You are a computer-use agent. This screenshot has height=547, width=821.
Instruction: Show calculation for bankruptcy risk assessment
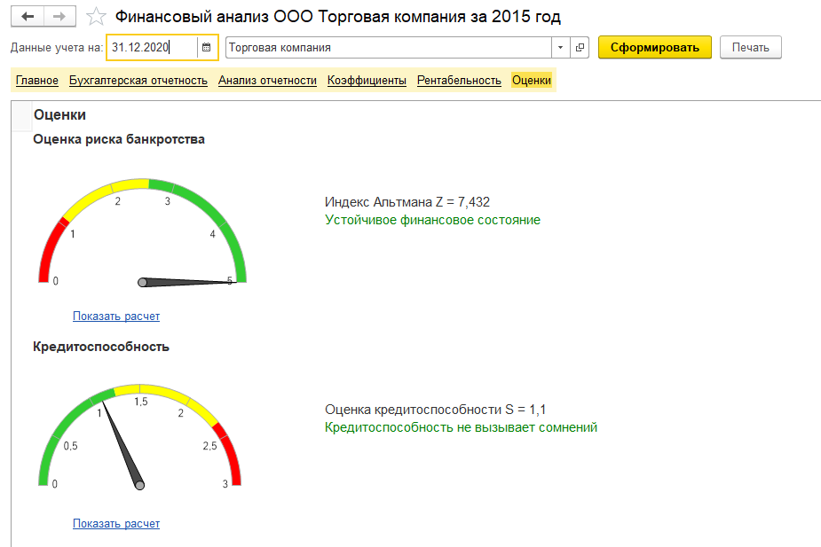tap(116, 316)
